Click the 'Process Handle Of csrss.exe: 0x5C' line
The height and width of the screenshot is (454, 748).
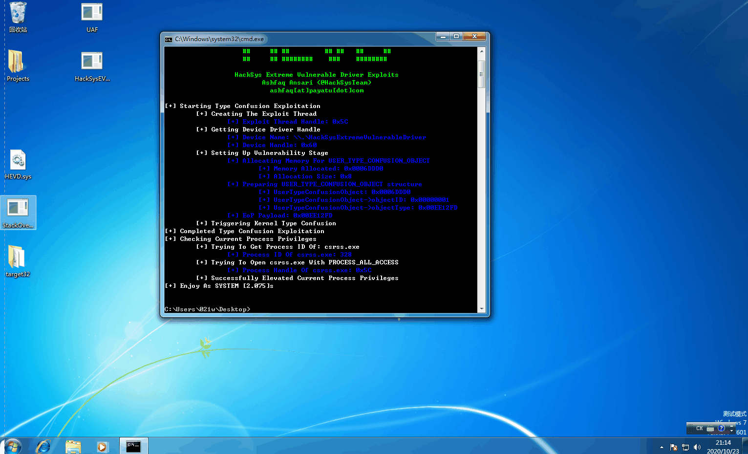pyautogui.click(x=299, y=270)
